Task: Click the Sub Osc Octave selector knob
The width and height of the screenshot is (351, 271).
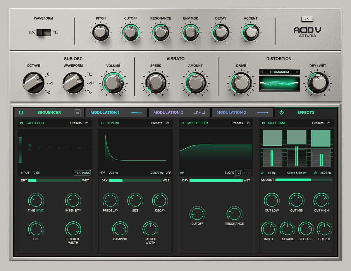Action: [34, 83]
